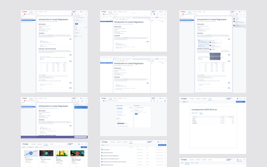Click the help icon on the Marketplace page header
Screen dimensions: 267x167
86,144
